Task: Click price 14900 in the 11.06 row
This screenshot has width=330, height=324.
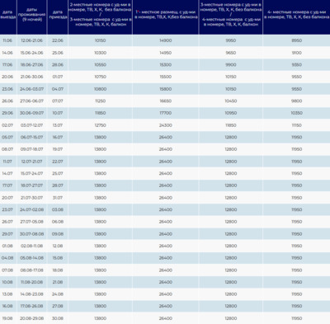Action: 166,40
